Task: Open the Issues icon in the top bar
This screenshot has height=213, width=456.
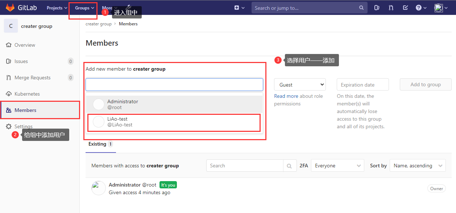Action: point(376,7)
